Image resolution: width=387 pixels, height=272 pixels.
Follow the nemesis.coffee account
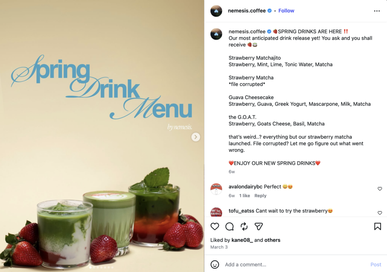click(286, 11)
